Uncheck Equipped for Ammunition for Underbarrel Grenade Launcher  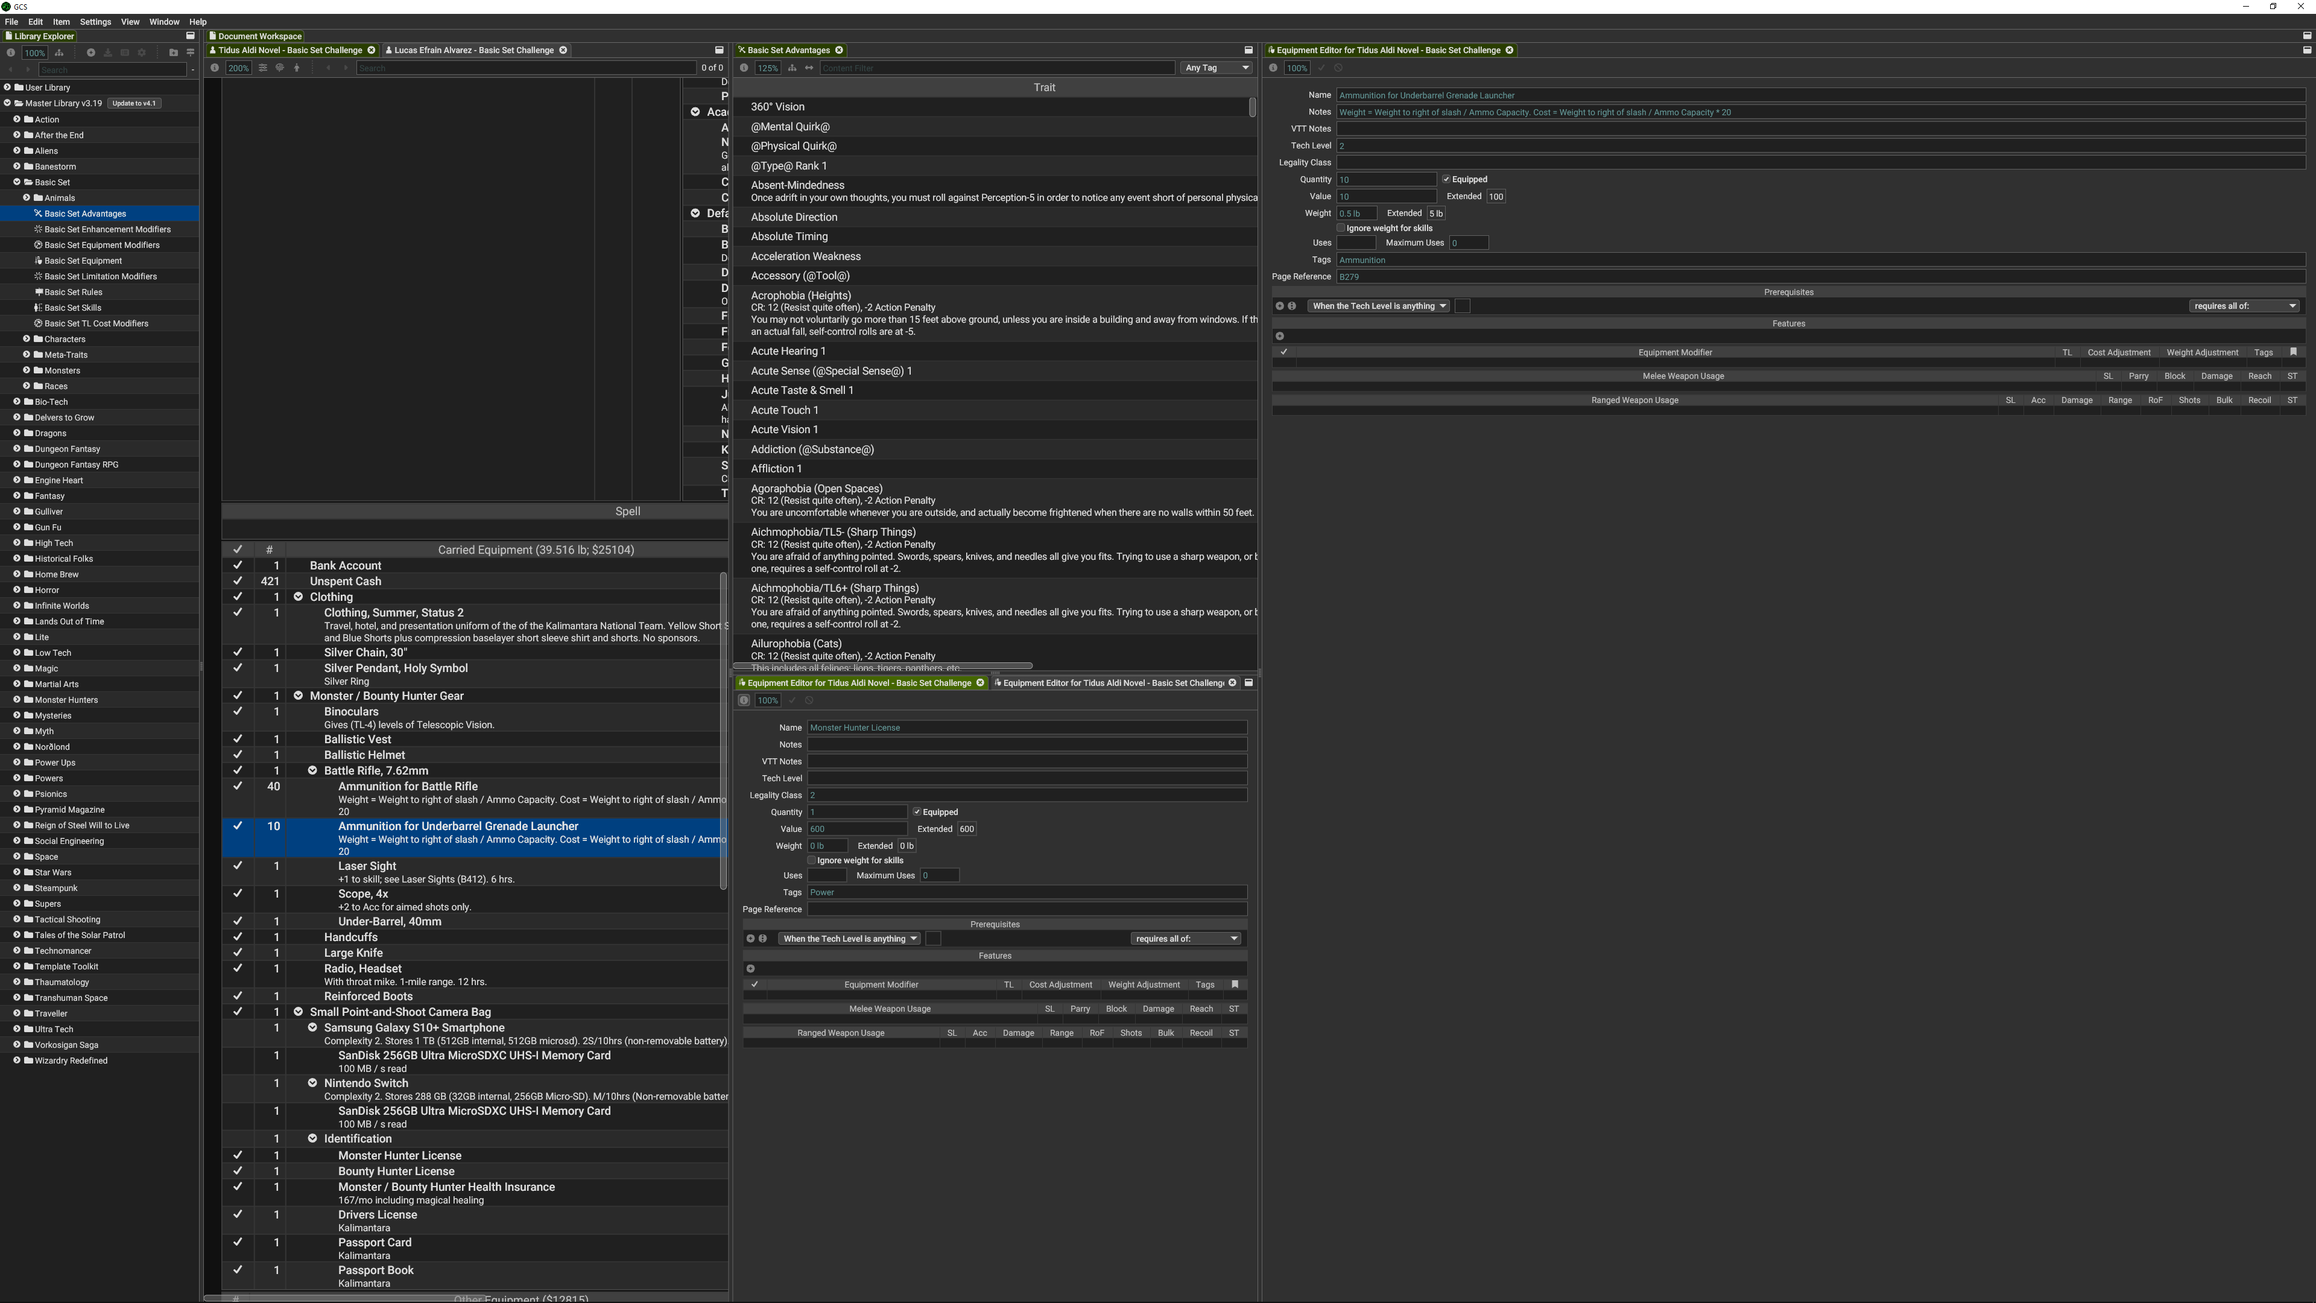(1447, 179)
